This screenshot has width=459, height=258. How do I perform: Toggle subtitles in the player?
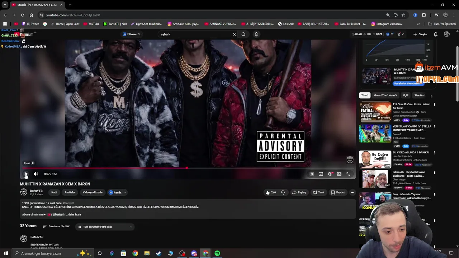[x=321, y=174]
